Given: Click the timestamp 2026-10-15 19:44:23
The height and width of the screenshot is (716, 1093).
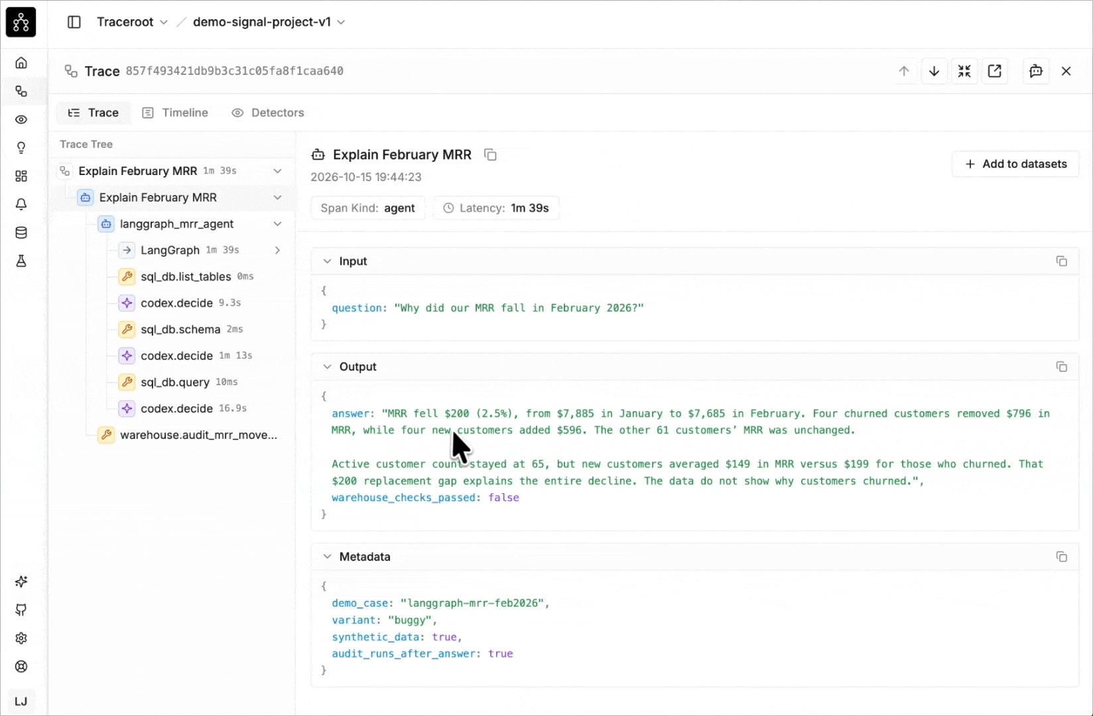Looking at the screenshot, I should click(x=366, y=177).
